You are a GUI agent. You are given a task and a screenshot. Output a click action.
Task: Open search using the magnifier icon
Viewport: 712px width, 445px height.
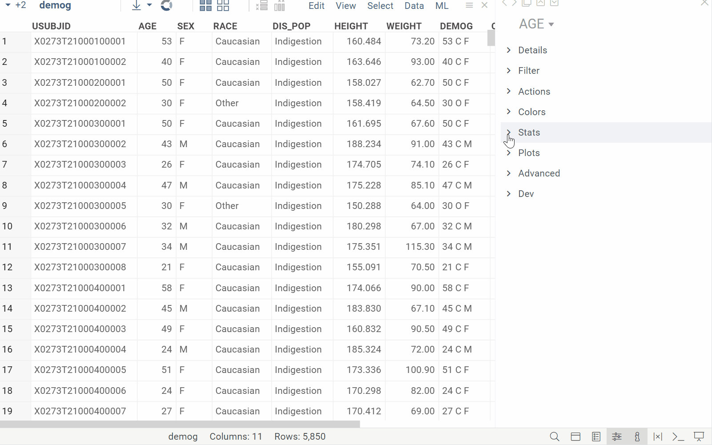(x=555, y=437)
